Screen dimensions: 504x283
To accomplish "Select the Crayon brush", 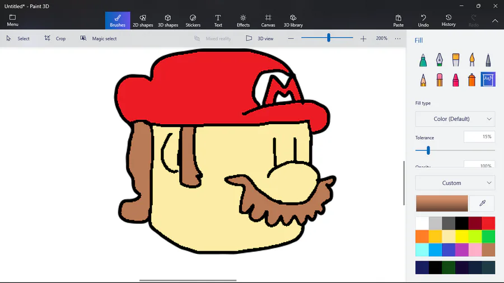I will click(456, 80).
